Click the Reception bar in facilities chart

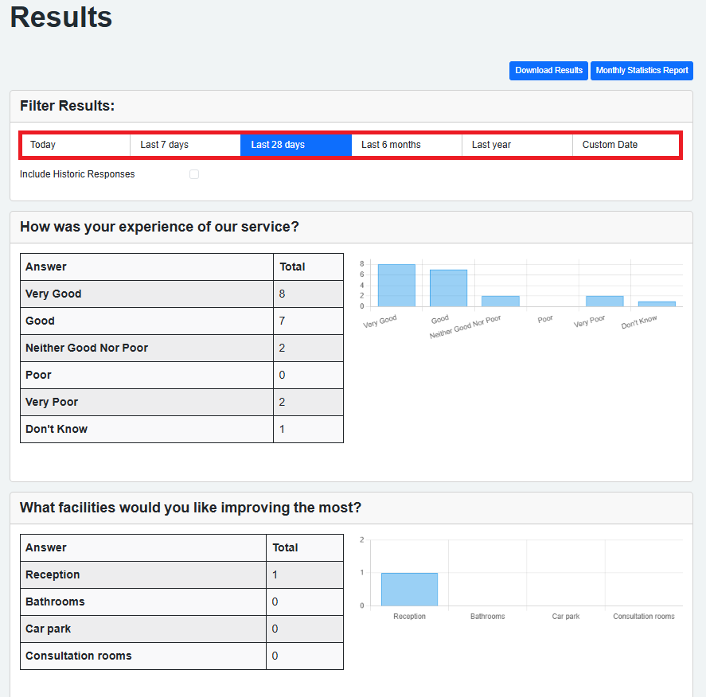[x=409, y=590]
